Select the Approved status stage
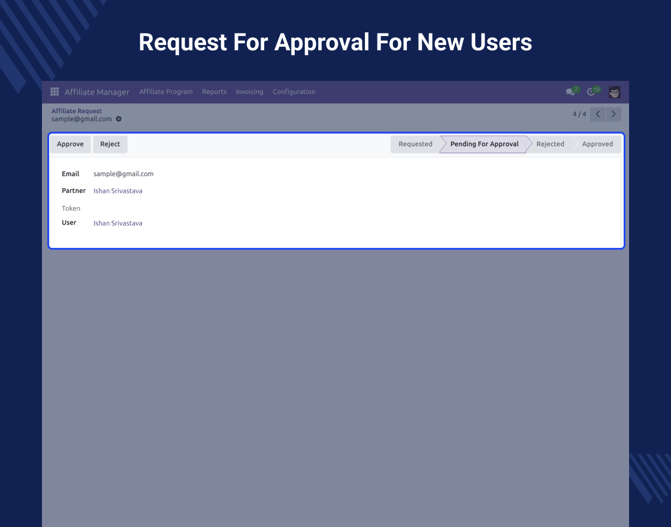The width and height of the screenshot is (671, 527). tap(597, 144)
